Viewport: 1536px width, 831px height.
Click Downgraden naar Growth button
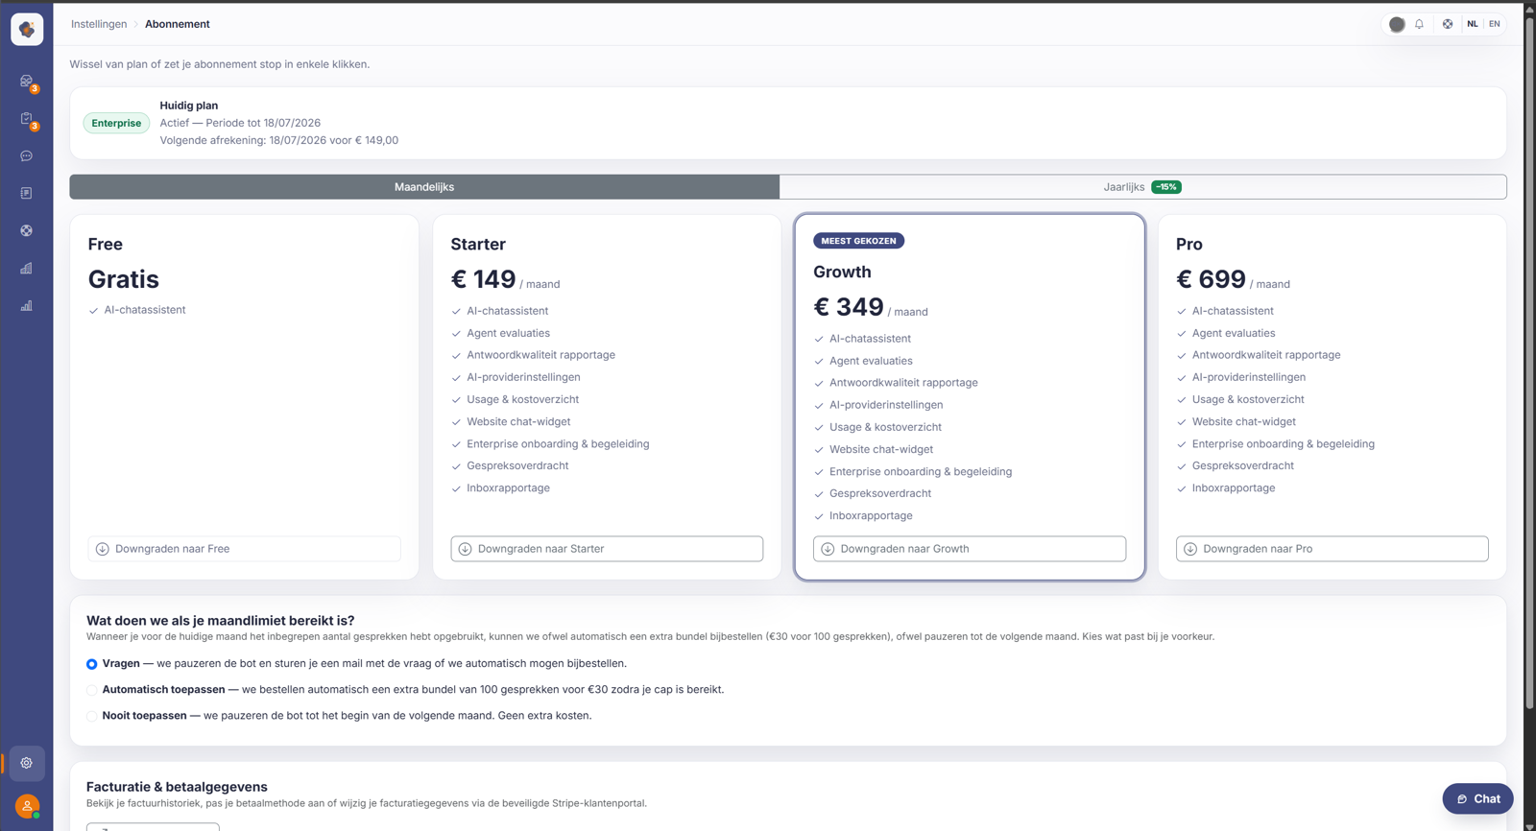pos(970,549)
